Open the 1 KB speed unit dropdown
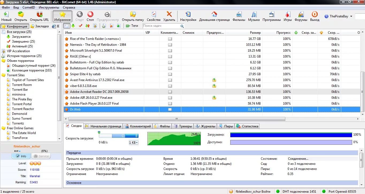This screenshot has width=365, height=194. [134, 143]
